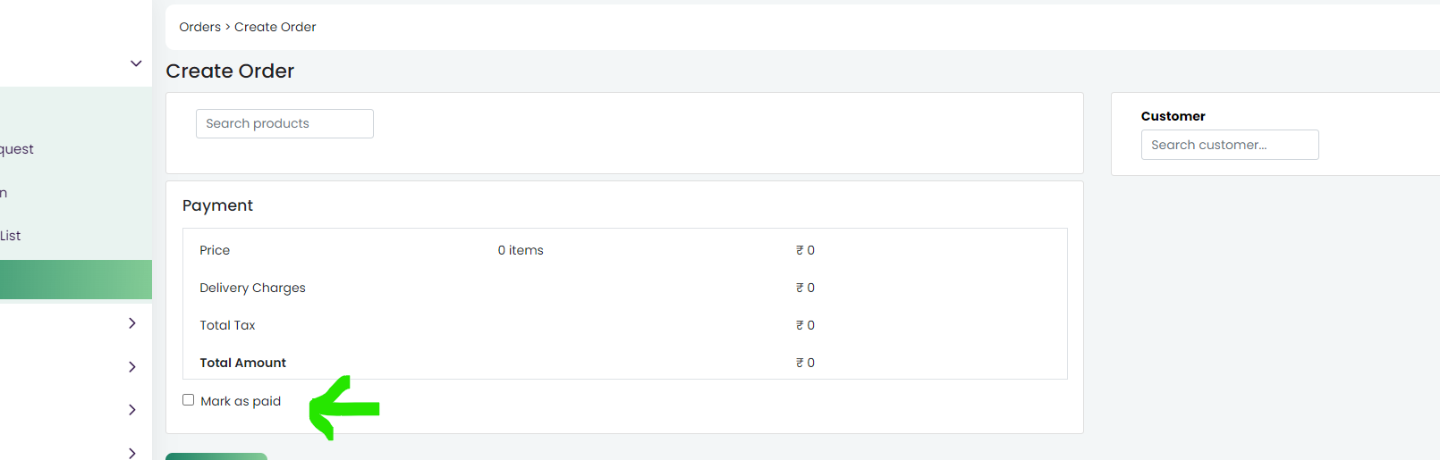Go back via Orders breadcrumb link

coord(199,27)
